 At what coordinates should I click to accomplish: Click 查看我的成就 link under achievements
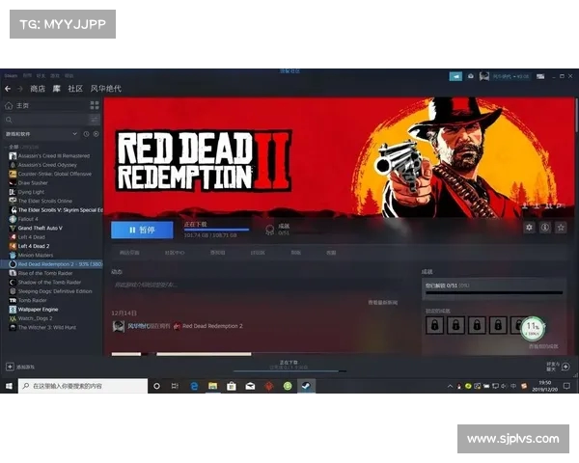pyautogui.click(x=543, y=346)
